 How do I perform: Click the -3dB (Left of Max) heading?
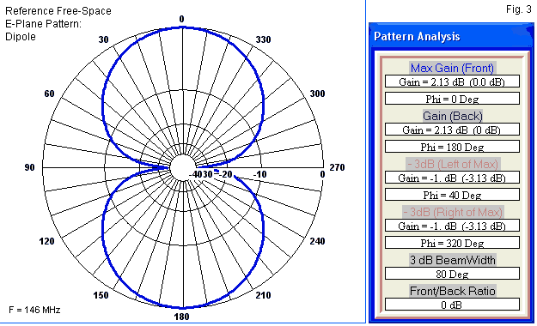click(453, 164)
